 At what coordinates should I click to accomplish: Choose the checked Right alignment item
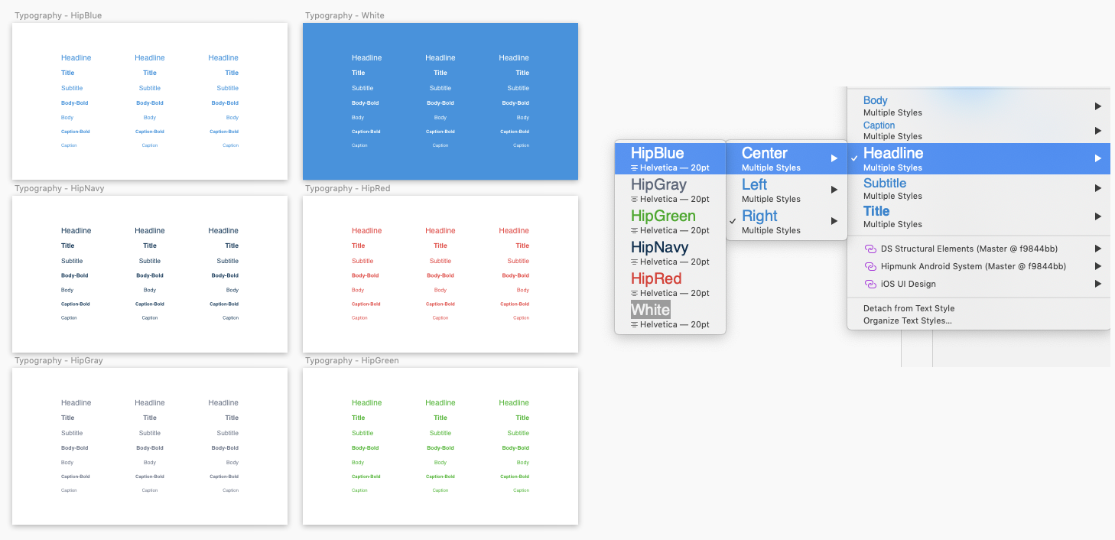[786, 221]
